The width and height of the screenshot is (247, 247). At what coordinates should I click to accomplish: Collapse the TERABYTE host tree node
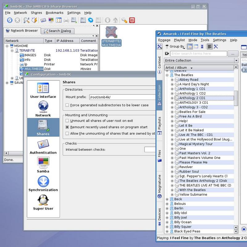(12, 51)
